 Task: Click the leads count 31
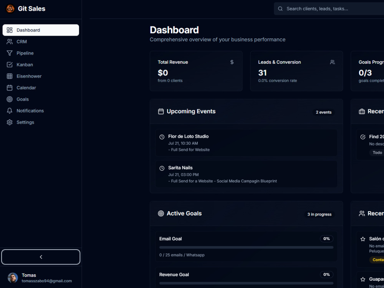(x=262, y=73)
